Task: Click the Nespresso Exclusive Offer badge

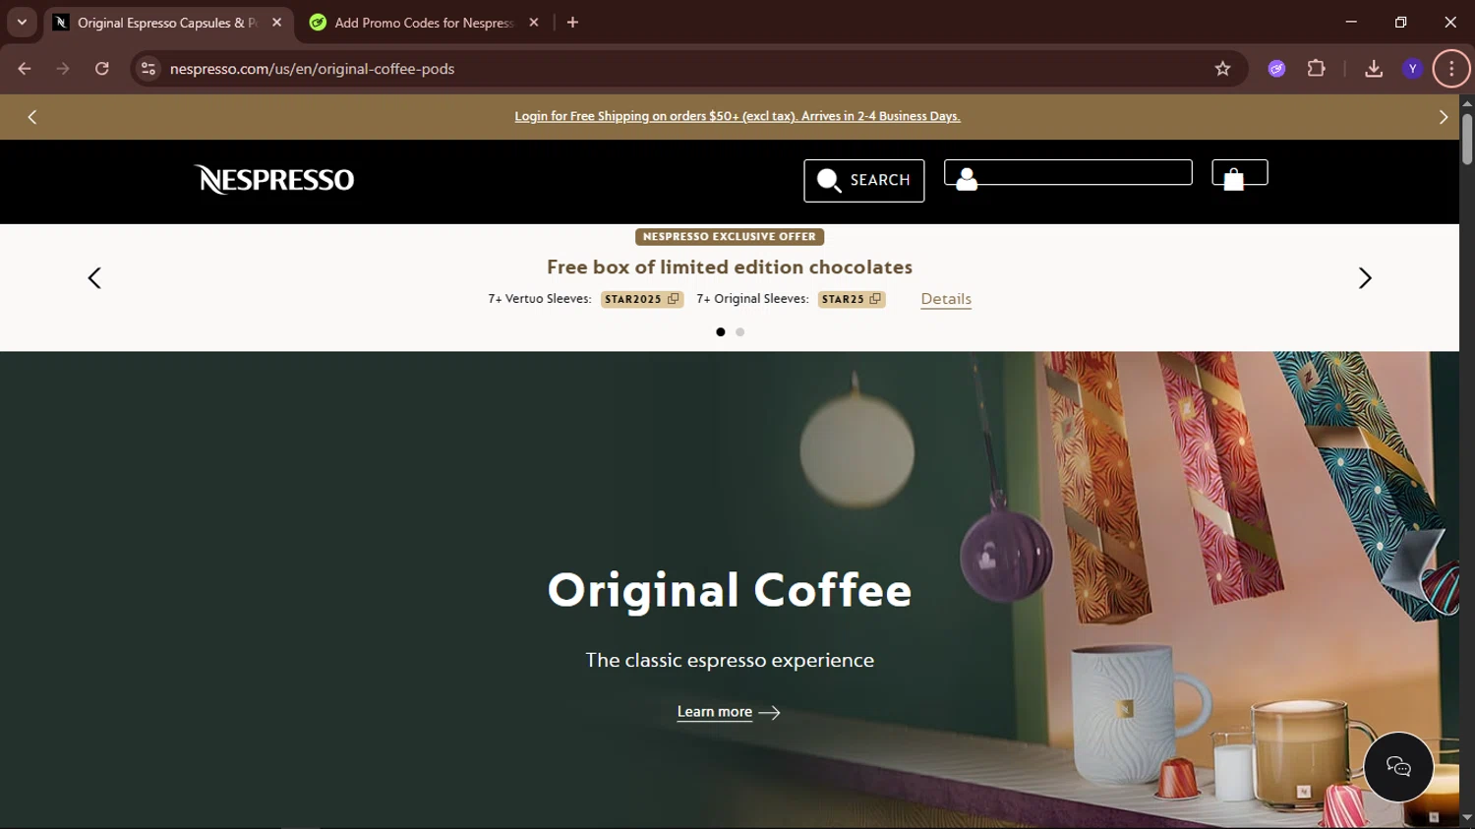Action: tap(730, 237)
